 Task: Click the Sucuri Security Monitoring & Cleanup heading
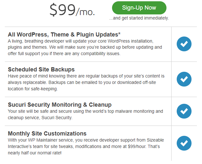pyautogui.click(x=60, y=105)
